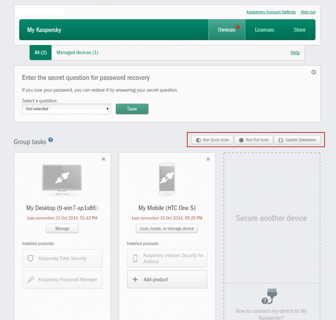Run Full Scan on all devices
The height and width of the screenshot is (320, 336).
pos(254,140)
